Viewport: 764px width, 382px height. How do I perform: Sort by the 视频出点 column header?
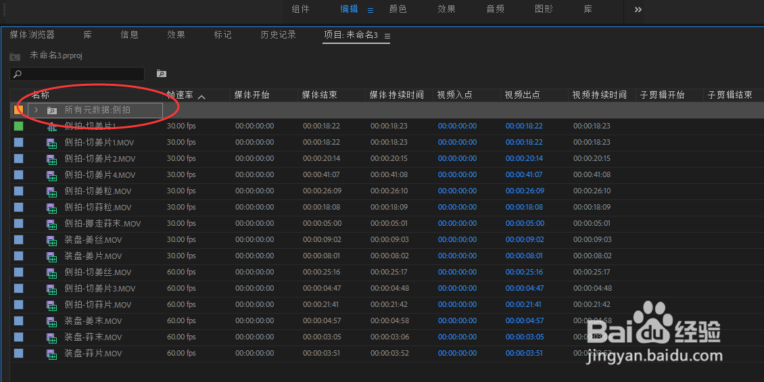point(523,95)
